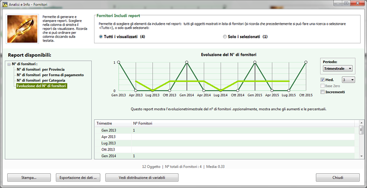This screenshot has height=188, width=367.
Task: Click 'Vedi distribuzione di variabili' button
Action: click(x=142, y=177)
